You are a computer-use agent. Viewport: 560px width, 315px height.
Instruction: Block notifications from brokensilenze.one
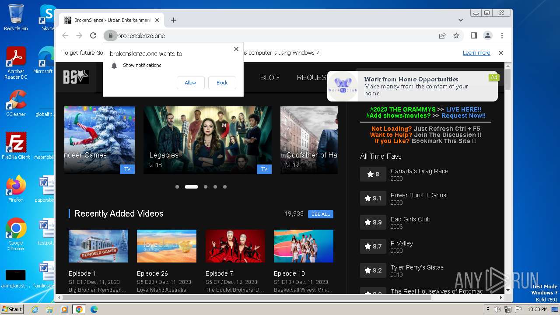pyautogui.click(x=222, y=83)
